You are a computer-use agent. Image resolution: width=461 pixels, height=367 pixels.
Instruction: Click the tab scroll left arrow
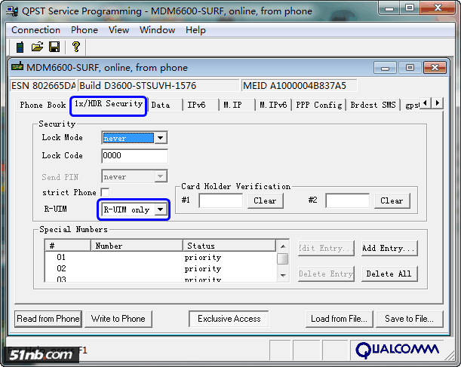[x=425, y=103]
